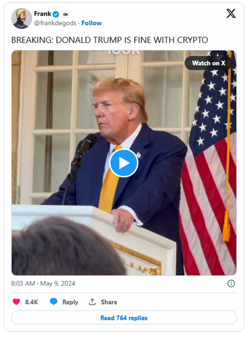Click the tweet text about Trump and crypto
The height and width of the screenshot is (337, 248).
(x=110, y=40)
